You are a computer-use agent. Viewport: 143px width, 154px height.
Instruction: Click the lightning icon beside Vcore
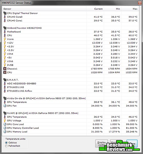[5, 39]
